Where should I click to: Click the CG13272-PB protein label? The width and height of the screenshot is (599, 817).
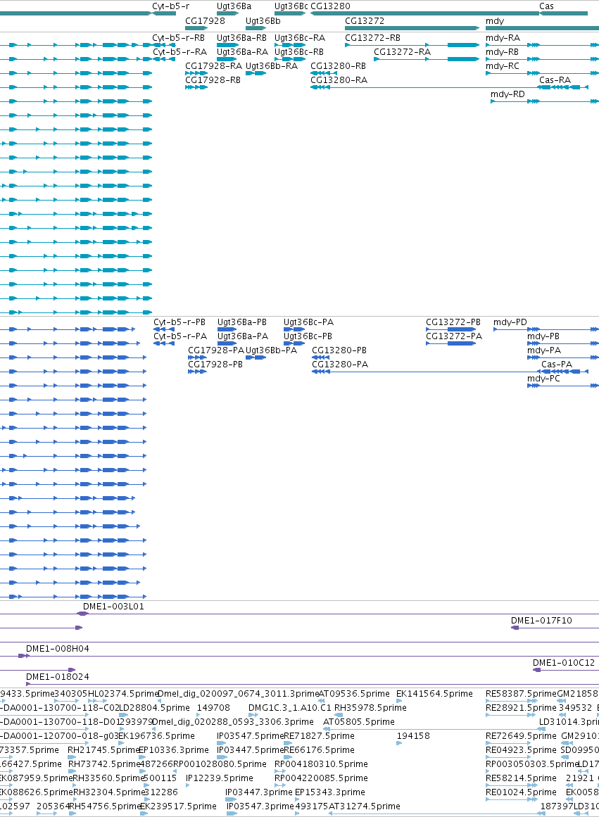click(453, 322)
